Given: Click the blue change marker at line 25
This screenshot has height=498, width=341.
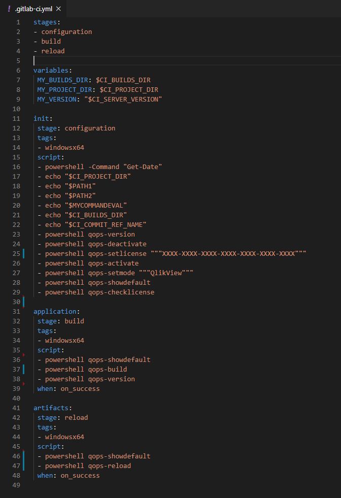Looking at the screenshot, I should [x=24, y=253].
